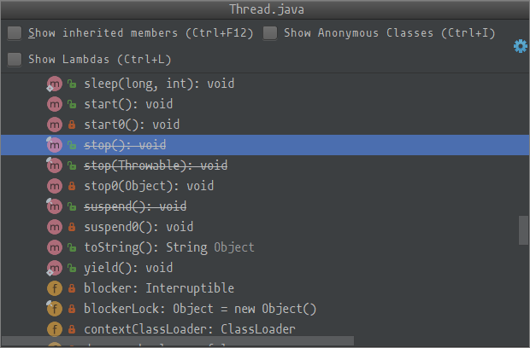Toggle Show Anonymous Classes checkbox
This screenshot has width=530, height=348.
270,33
